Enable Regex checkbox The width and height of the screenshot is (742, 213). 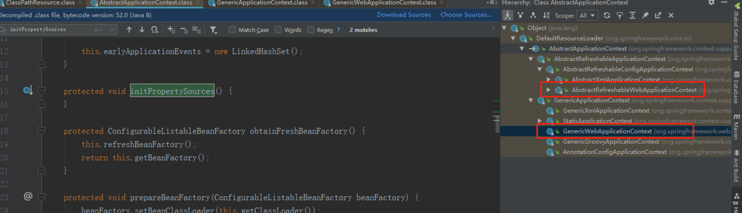tap(311, 30)
